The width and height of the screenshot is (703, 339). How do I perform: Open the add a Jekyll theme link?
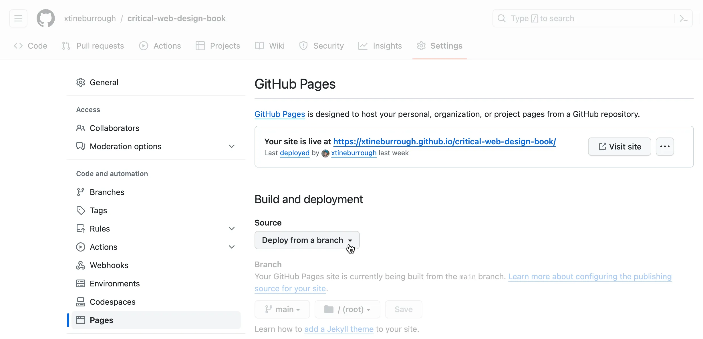click(339, 329)
